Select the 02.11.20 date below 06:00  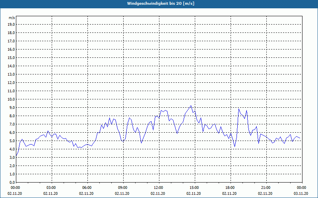pyautogui.click(x=86, y=194)
